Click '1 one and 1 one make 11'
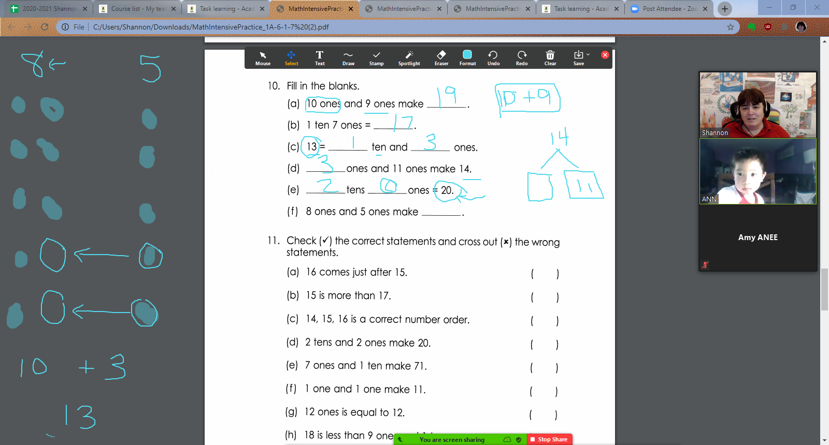 pyautogui.click(x=365, y=389)
